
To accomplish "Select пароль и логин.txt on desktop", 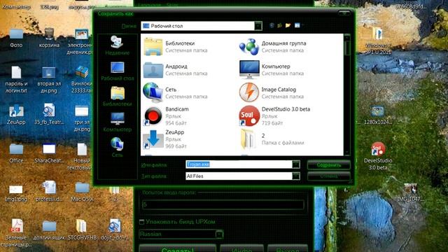I will click(x=16, y=80).
